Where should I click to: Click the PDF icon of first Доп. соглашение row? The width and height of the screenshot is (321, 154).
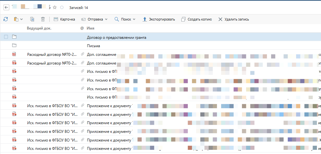tap(14, 55)
